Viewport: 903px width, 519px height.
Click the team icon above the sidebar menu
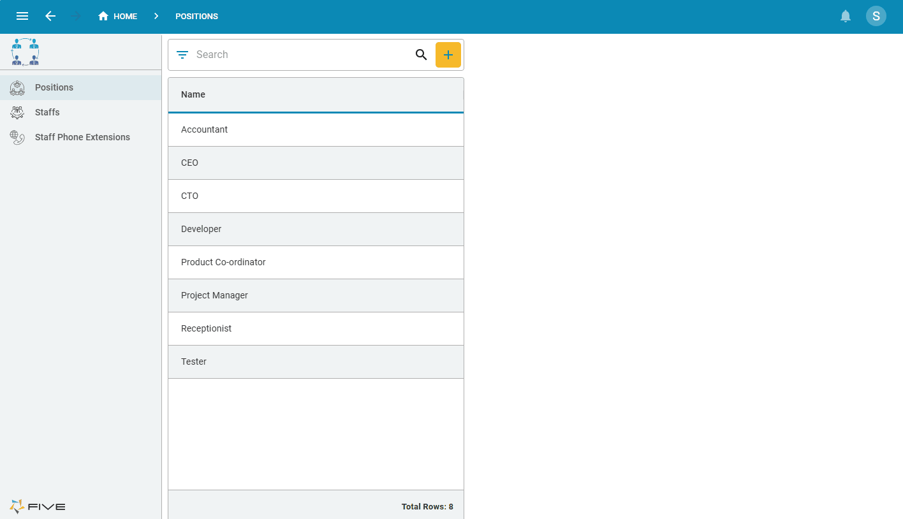pyautogui.click(x=24, y=52)
